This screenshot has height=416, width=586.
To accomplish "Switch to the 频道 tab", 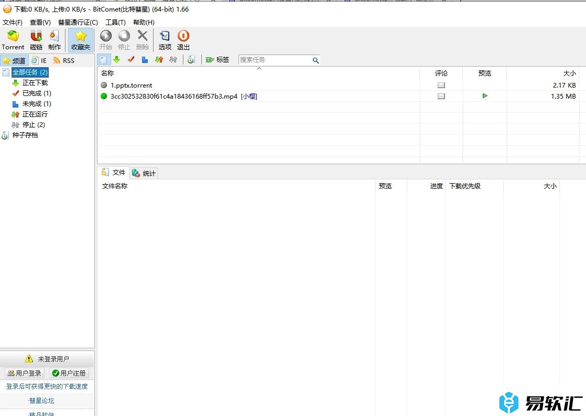I will [15, 61].
